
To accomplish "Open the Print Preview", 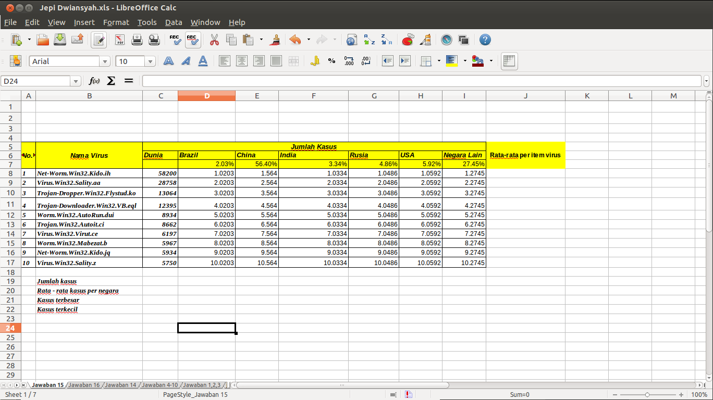I will [154, 40].
